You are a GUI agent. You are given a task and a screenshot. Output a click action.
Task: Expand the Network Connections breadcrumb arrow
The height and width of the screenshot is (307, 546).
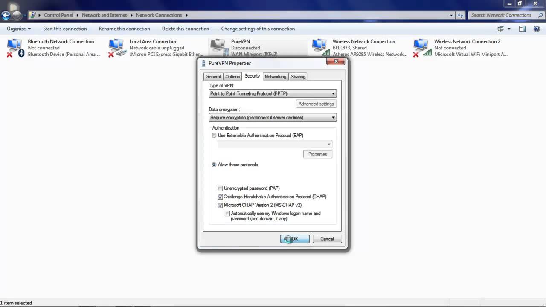click(186, 15)
